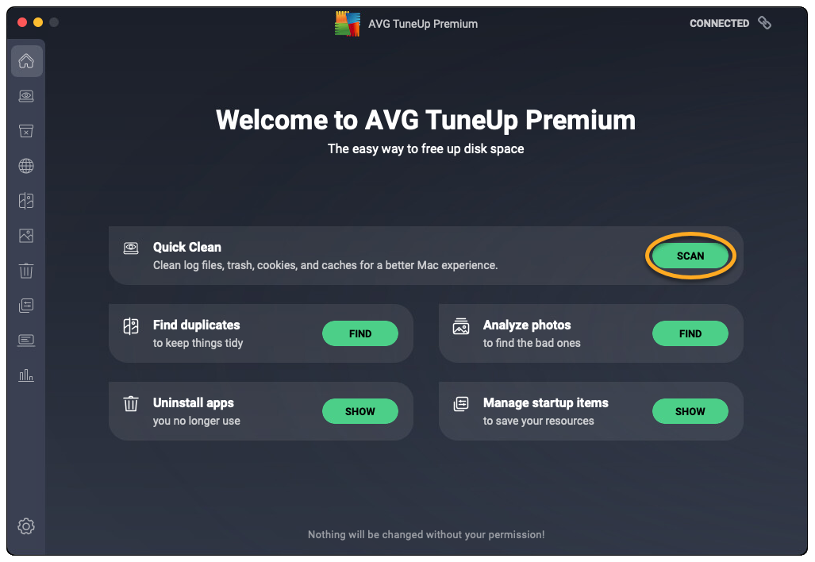The width and height of the screenshot is (815, 562).
Task: Select the Find duplicates sidebar icon
Action: (26, 201)
